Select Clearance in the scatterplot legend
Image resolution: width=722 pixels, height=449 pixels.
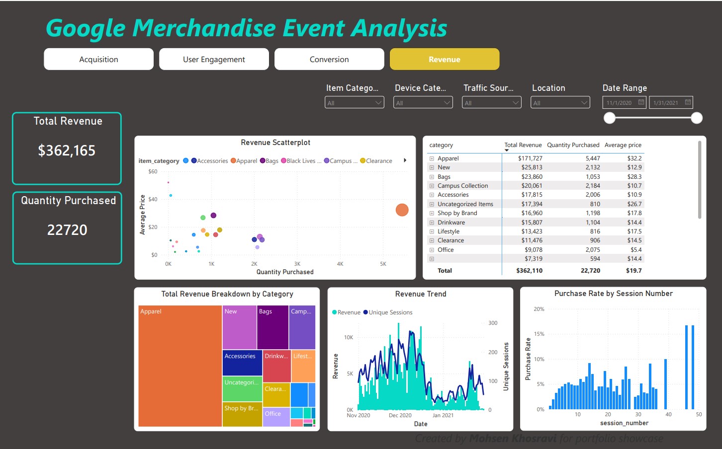click(x=376, y=161)
